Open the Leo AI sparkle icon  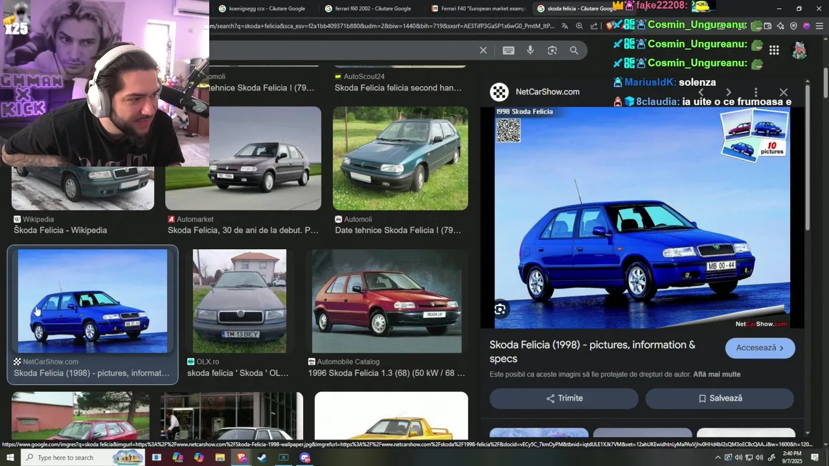pyautogui.click(x=780, y=27)
